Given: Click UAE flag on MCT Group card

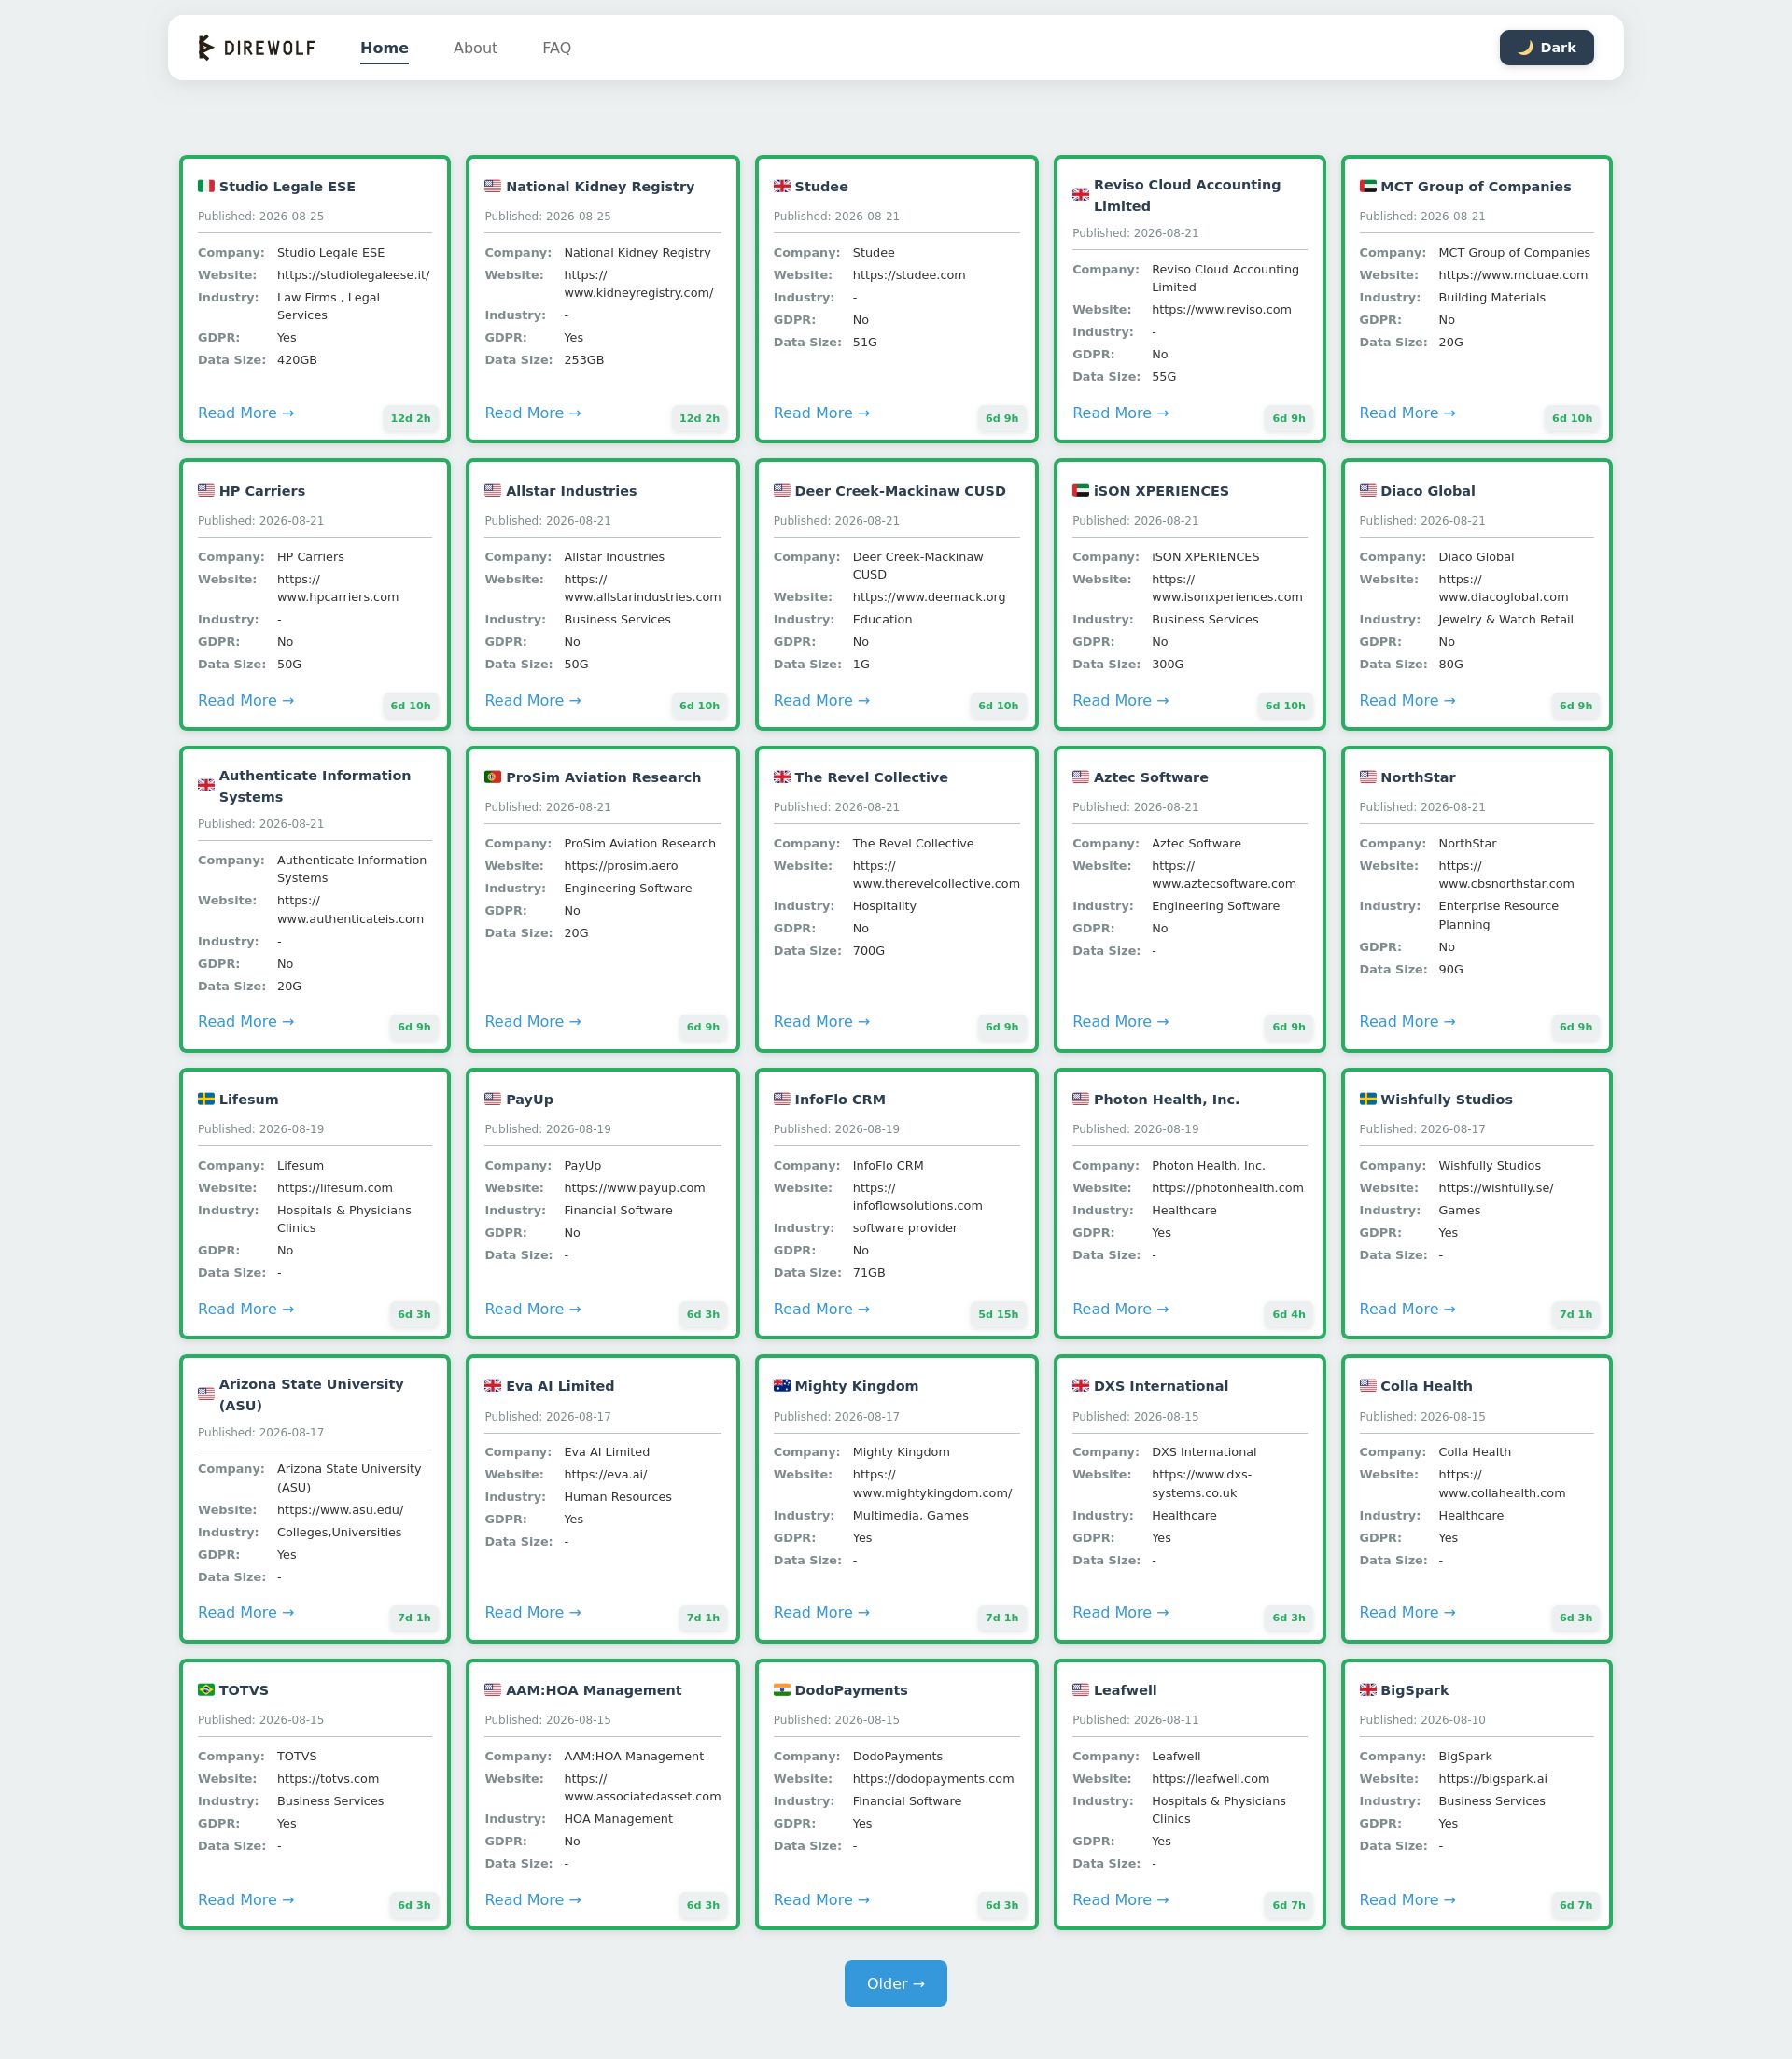Looking at the screenshot, I should click(1368, 186).
